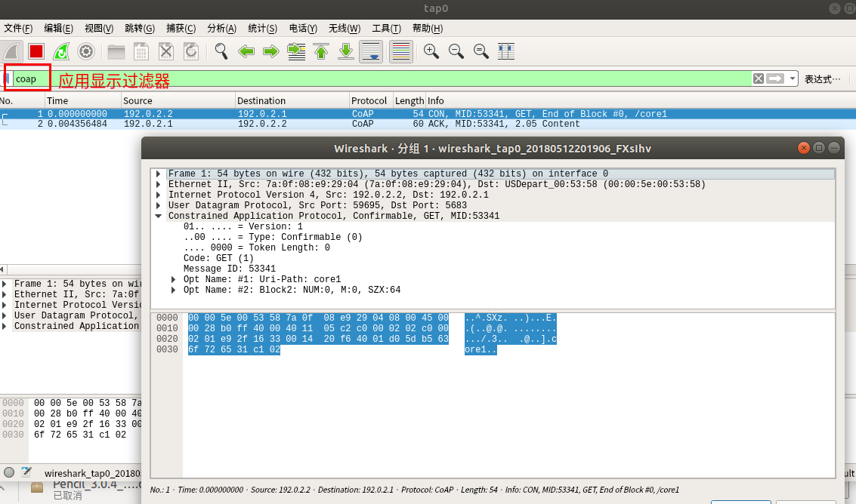This screenshot has height=504, width=856.
Task: Jump to first packet icon
Action: (x=321, y=51)
